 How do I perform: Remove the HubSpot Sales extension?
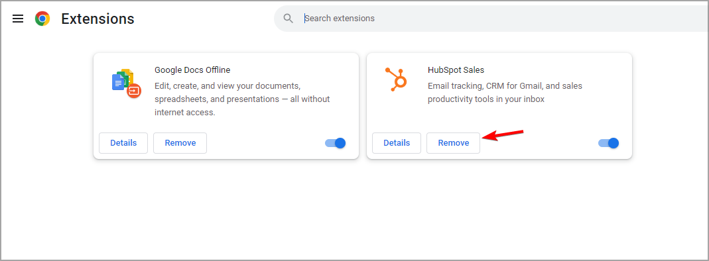453,142
